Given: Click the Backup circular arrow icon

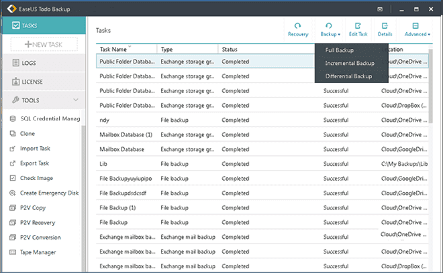Looking at the screenshot, I should point(329,26).
